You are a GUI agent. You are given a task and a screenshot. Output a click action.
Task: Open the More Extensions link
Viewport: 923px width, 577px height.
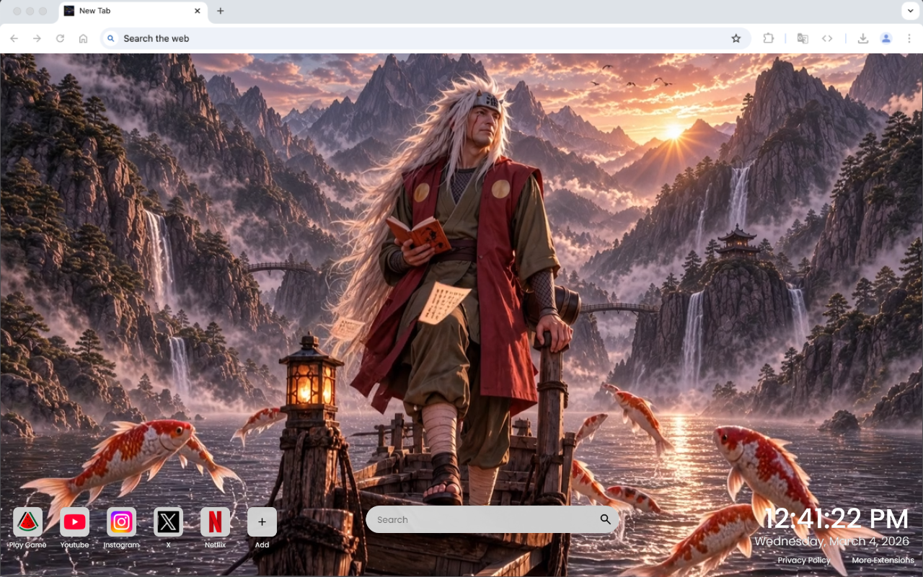(x=883, y=560)
